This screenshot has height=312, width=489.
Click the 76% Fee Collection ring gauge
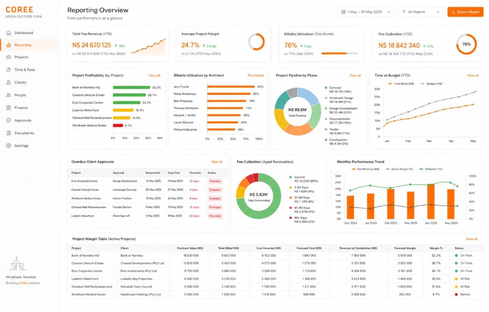click(467, 44)
